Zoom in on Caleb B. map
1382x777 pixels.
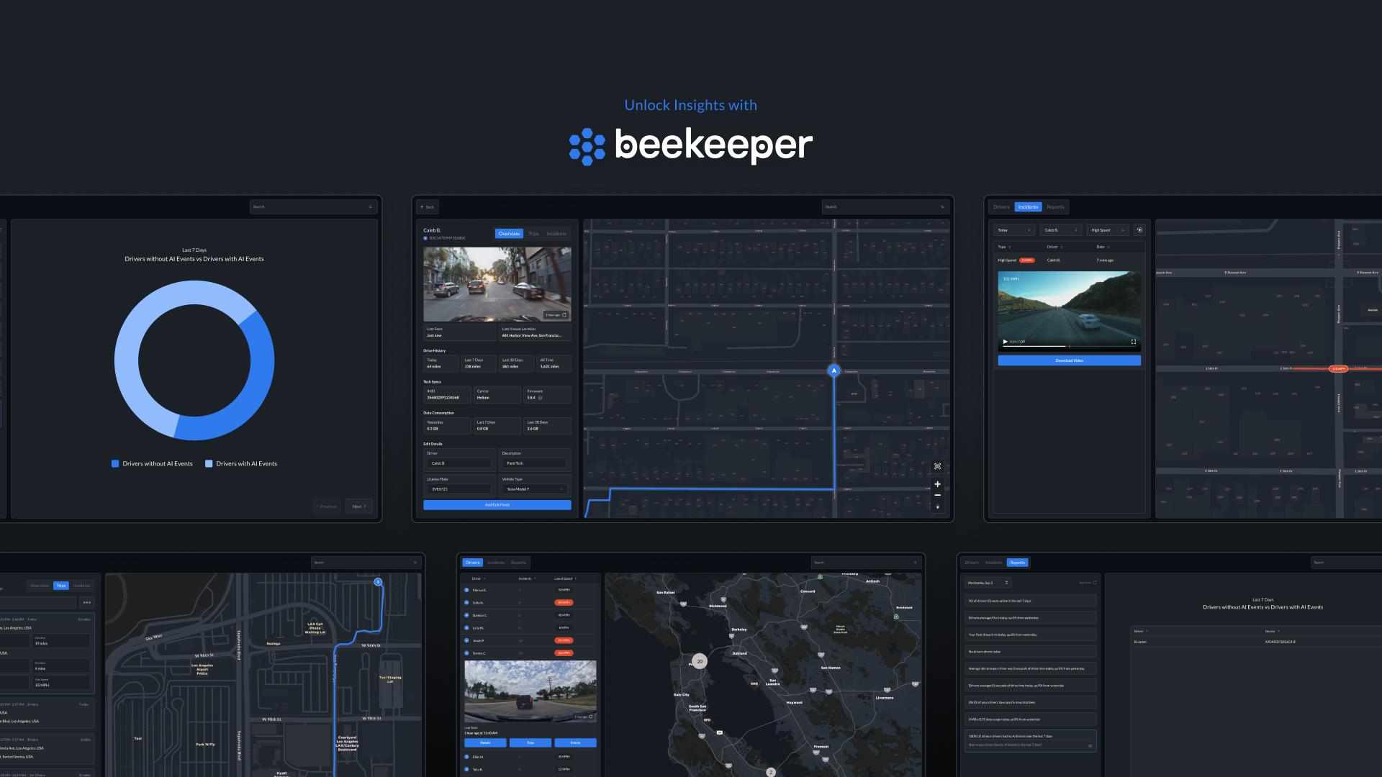click(937, 484)
